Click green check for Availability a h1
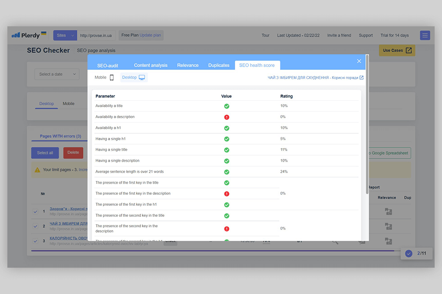The height and width of the screenshot is (294, 442). point(227,128)
